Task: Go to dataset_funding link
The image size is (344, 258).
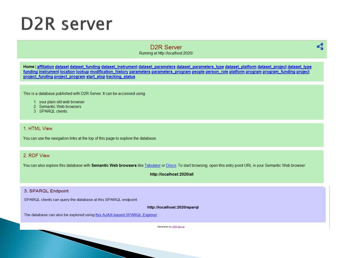Action: pos(85,67)
